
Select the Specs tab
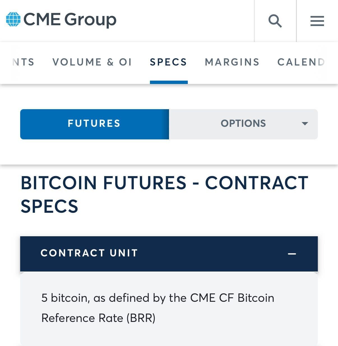click(x=168, y=62)
